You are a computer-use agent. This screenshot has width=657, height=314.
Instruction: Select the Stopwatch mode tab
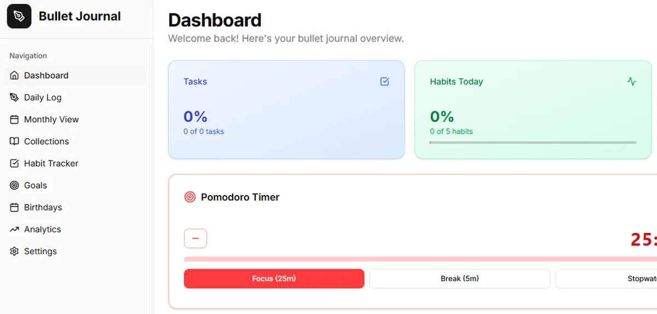[607, 278]
